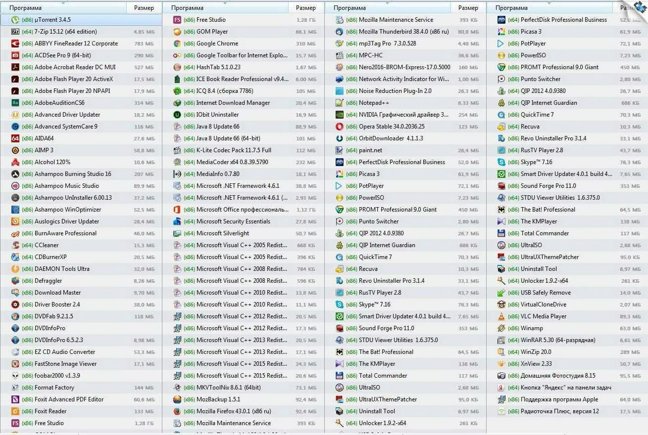
Task: Click the ABBYY FineReader 12 icon
Action: (15, 43)
